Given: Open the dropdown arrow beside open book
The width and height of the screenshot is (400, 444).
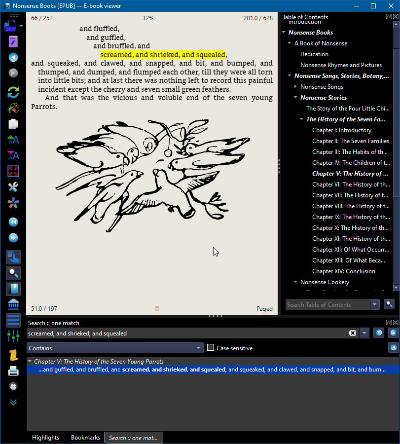Looking at the screenshot, I should 21,26.
